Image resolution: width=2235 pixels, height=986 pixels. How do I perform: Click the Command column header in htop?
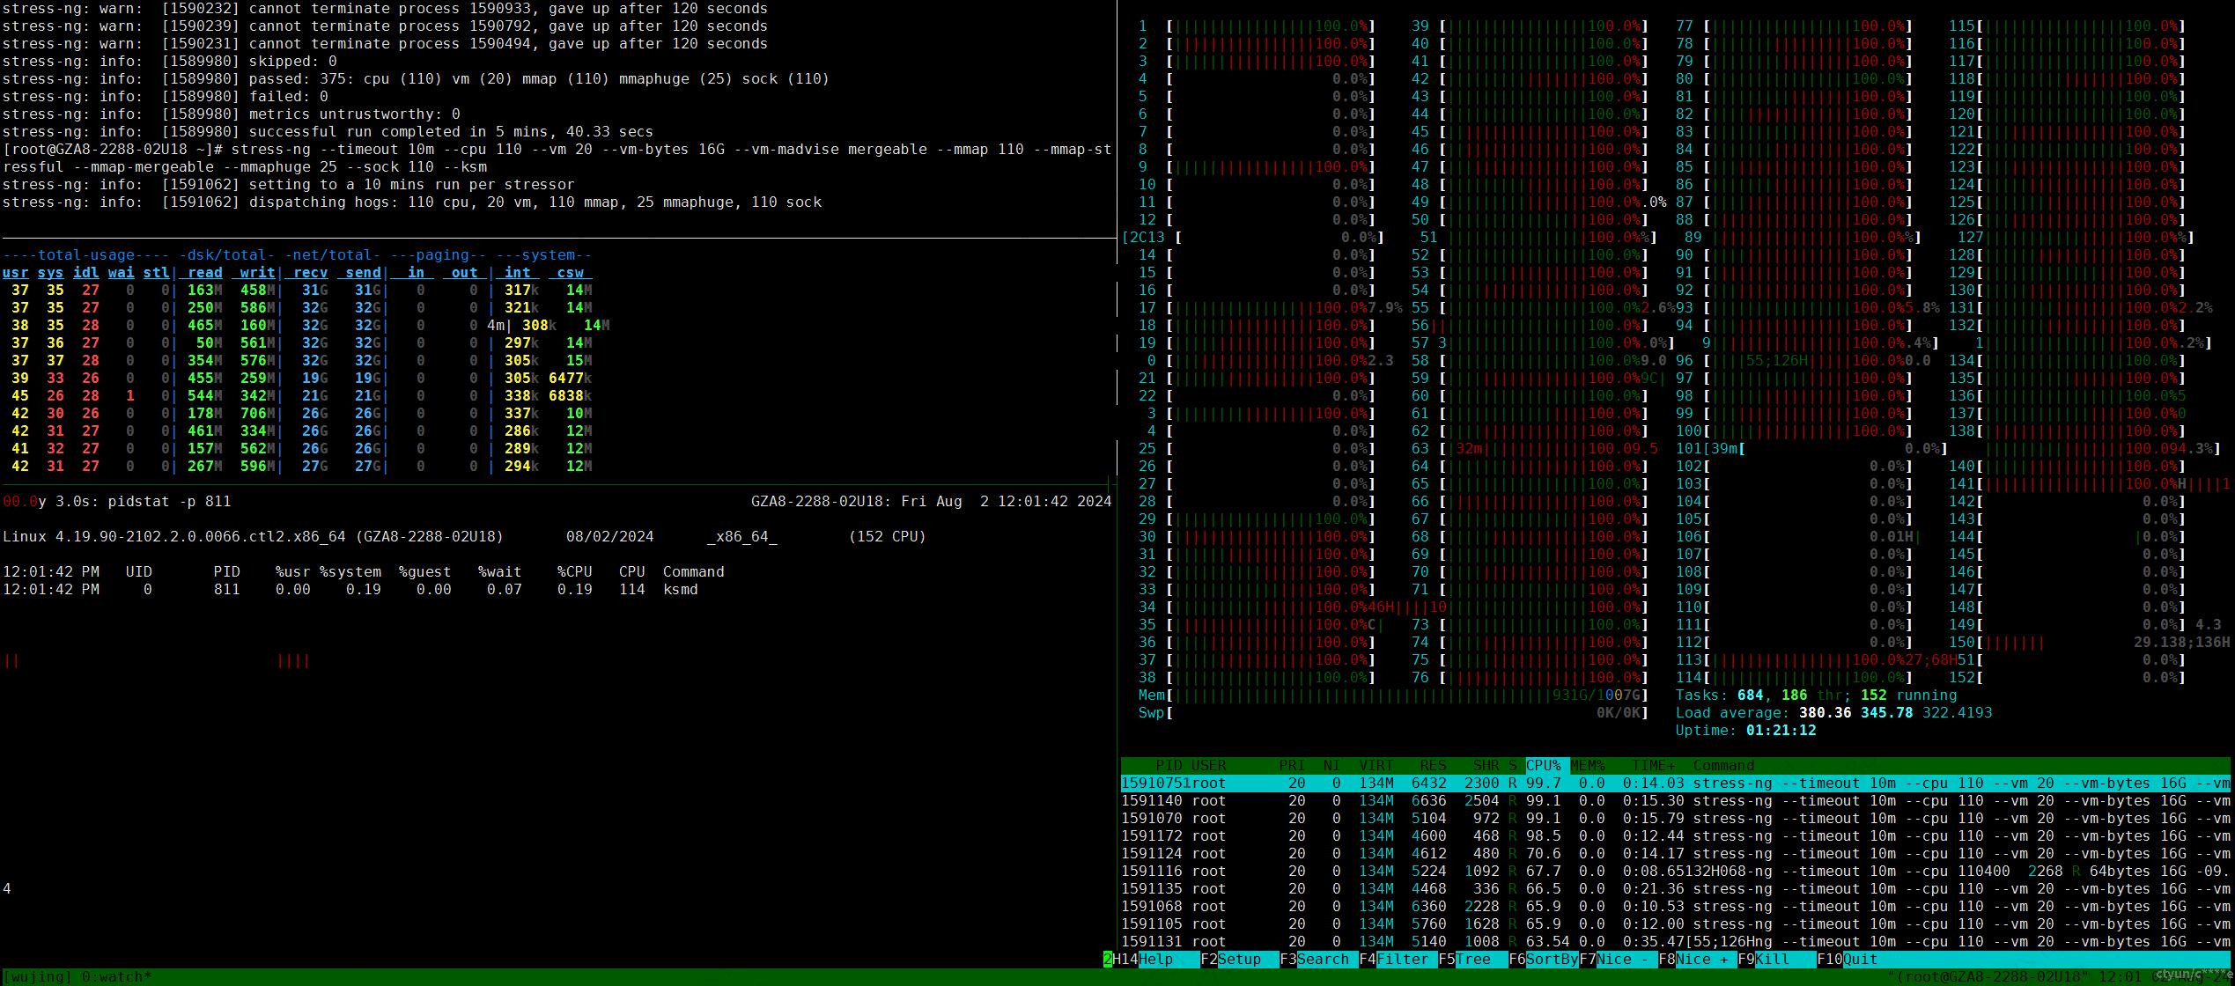pos(1723,766)
